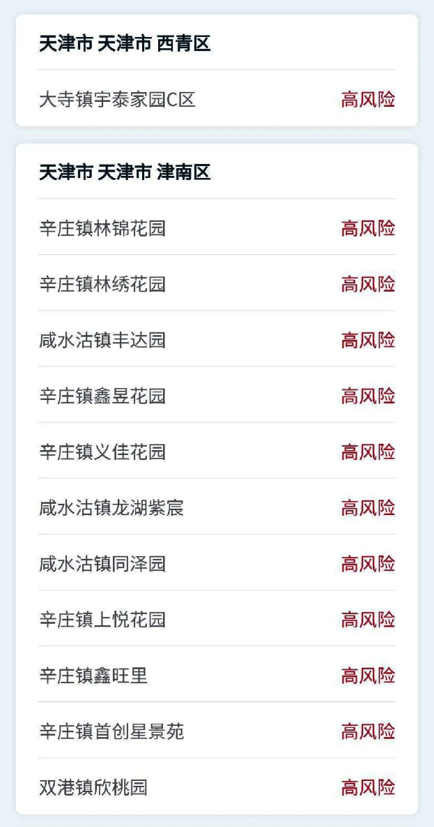Viewport: 434px width, 827px height.
Task: Select the 辛庄镇鑫旺里 row
Action: (x=217, y=676)
